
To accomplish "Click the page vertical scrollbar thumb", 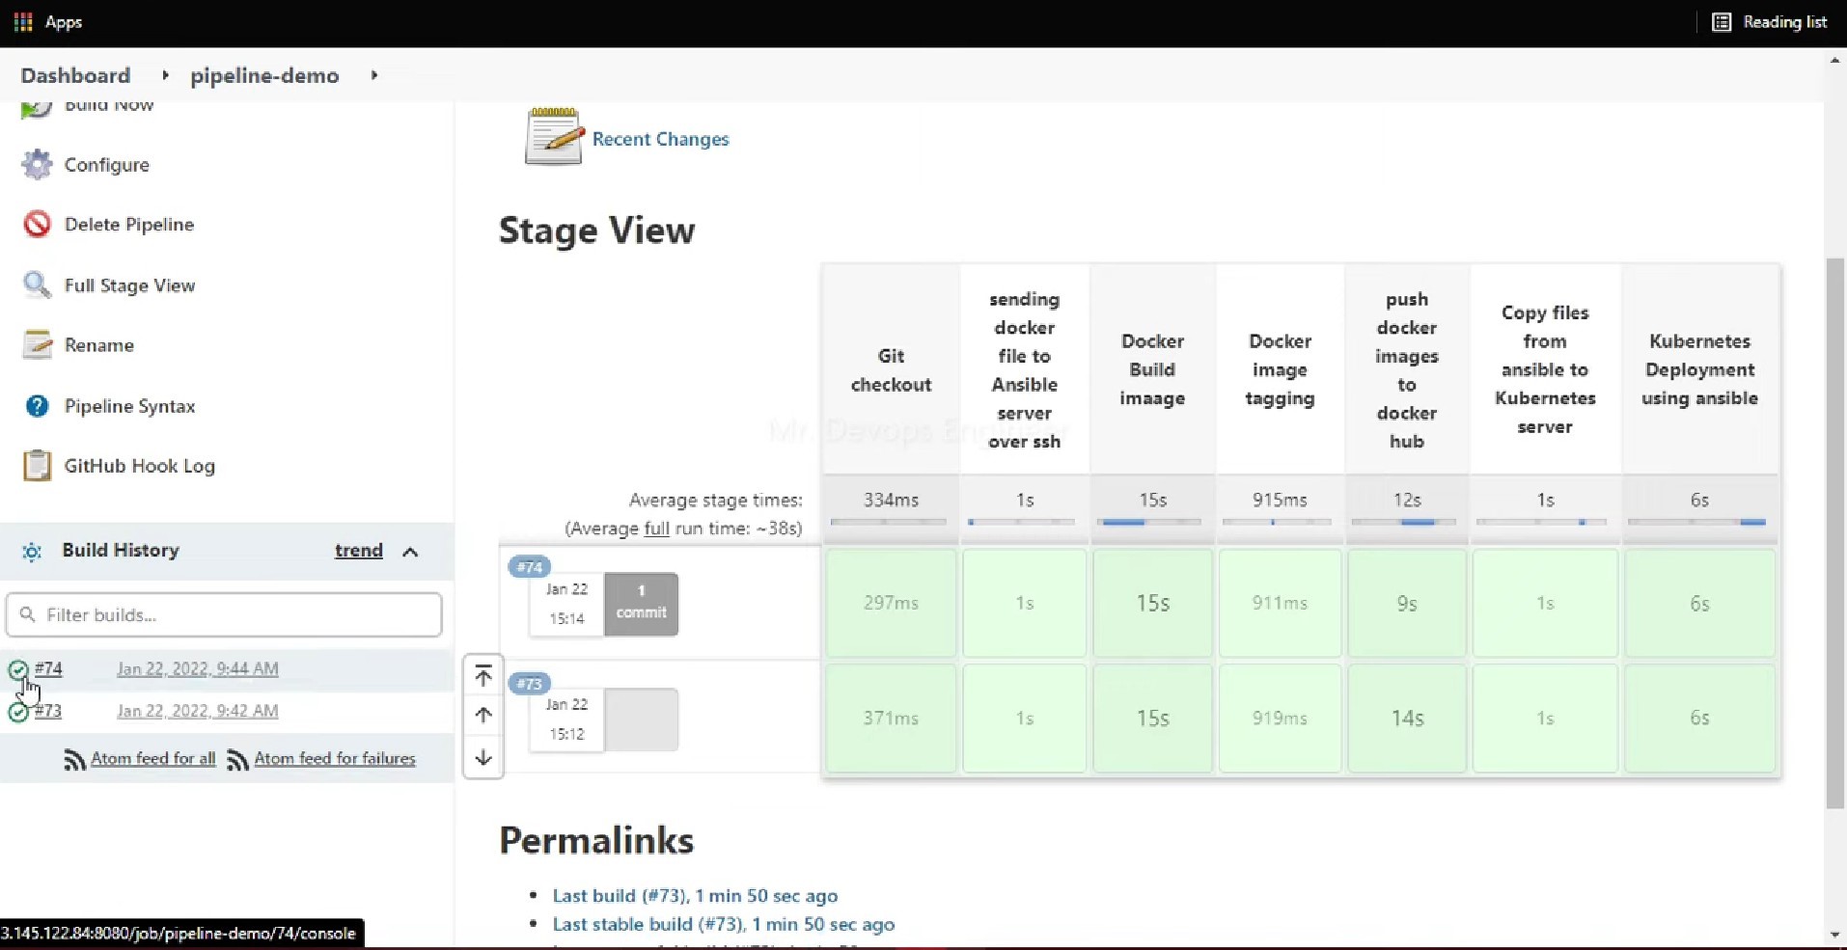I will pyautogui.click(x=1834, y=533).
